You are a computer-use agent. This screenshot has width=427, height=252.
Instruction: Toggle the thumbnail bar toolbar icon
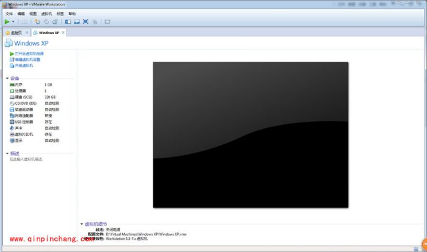click(x=77, y=22)
